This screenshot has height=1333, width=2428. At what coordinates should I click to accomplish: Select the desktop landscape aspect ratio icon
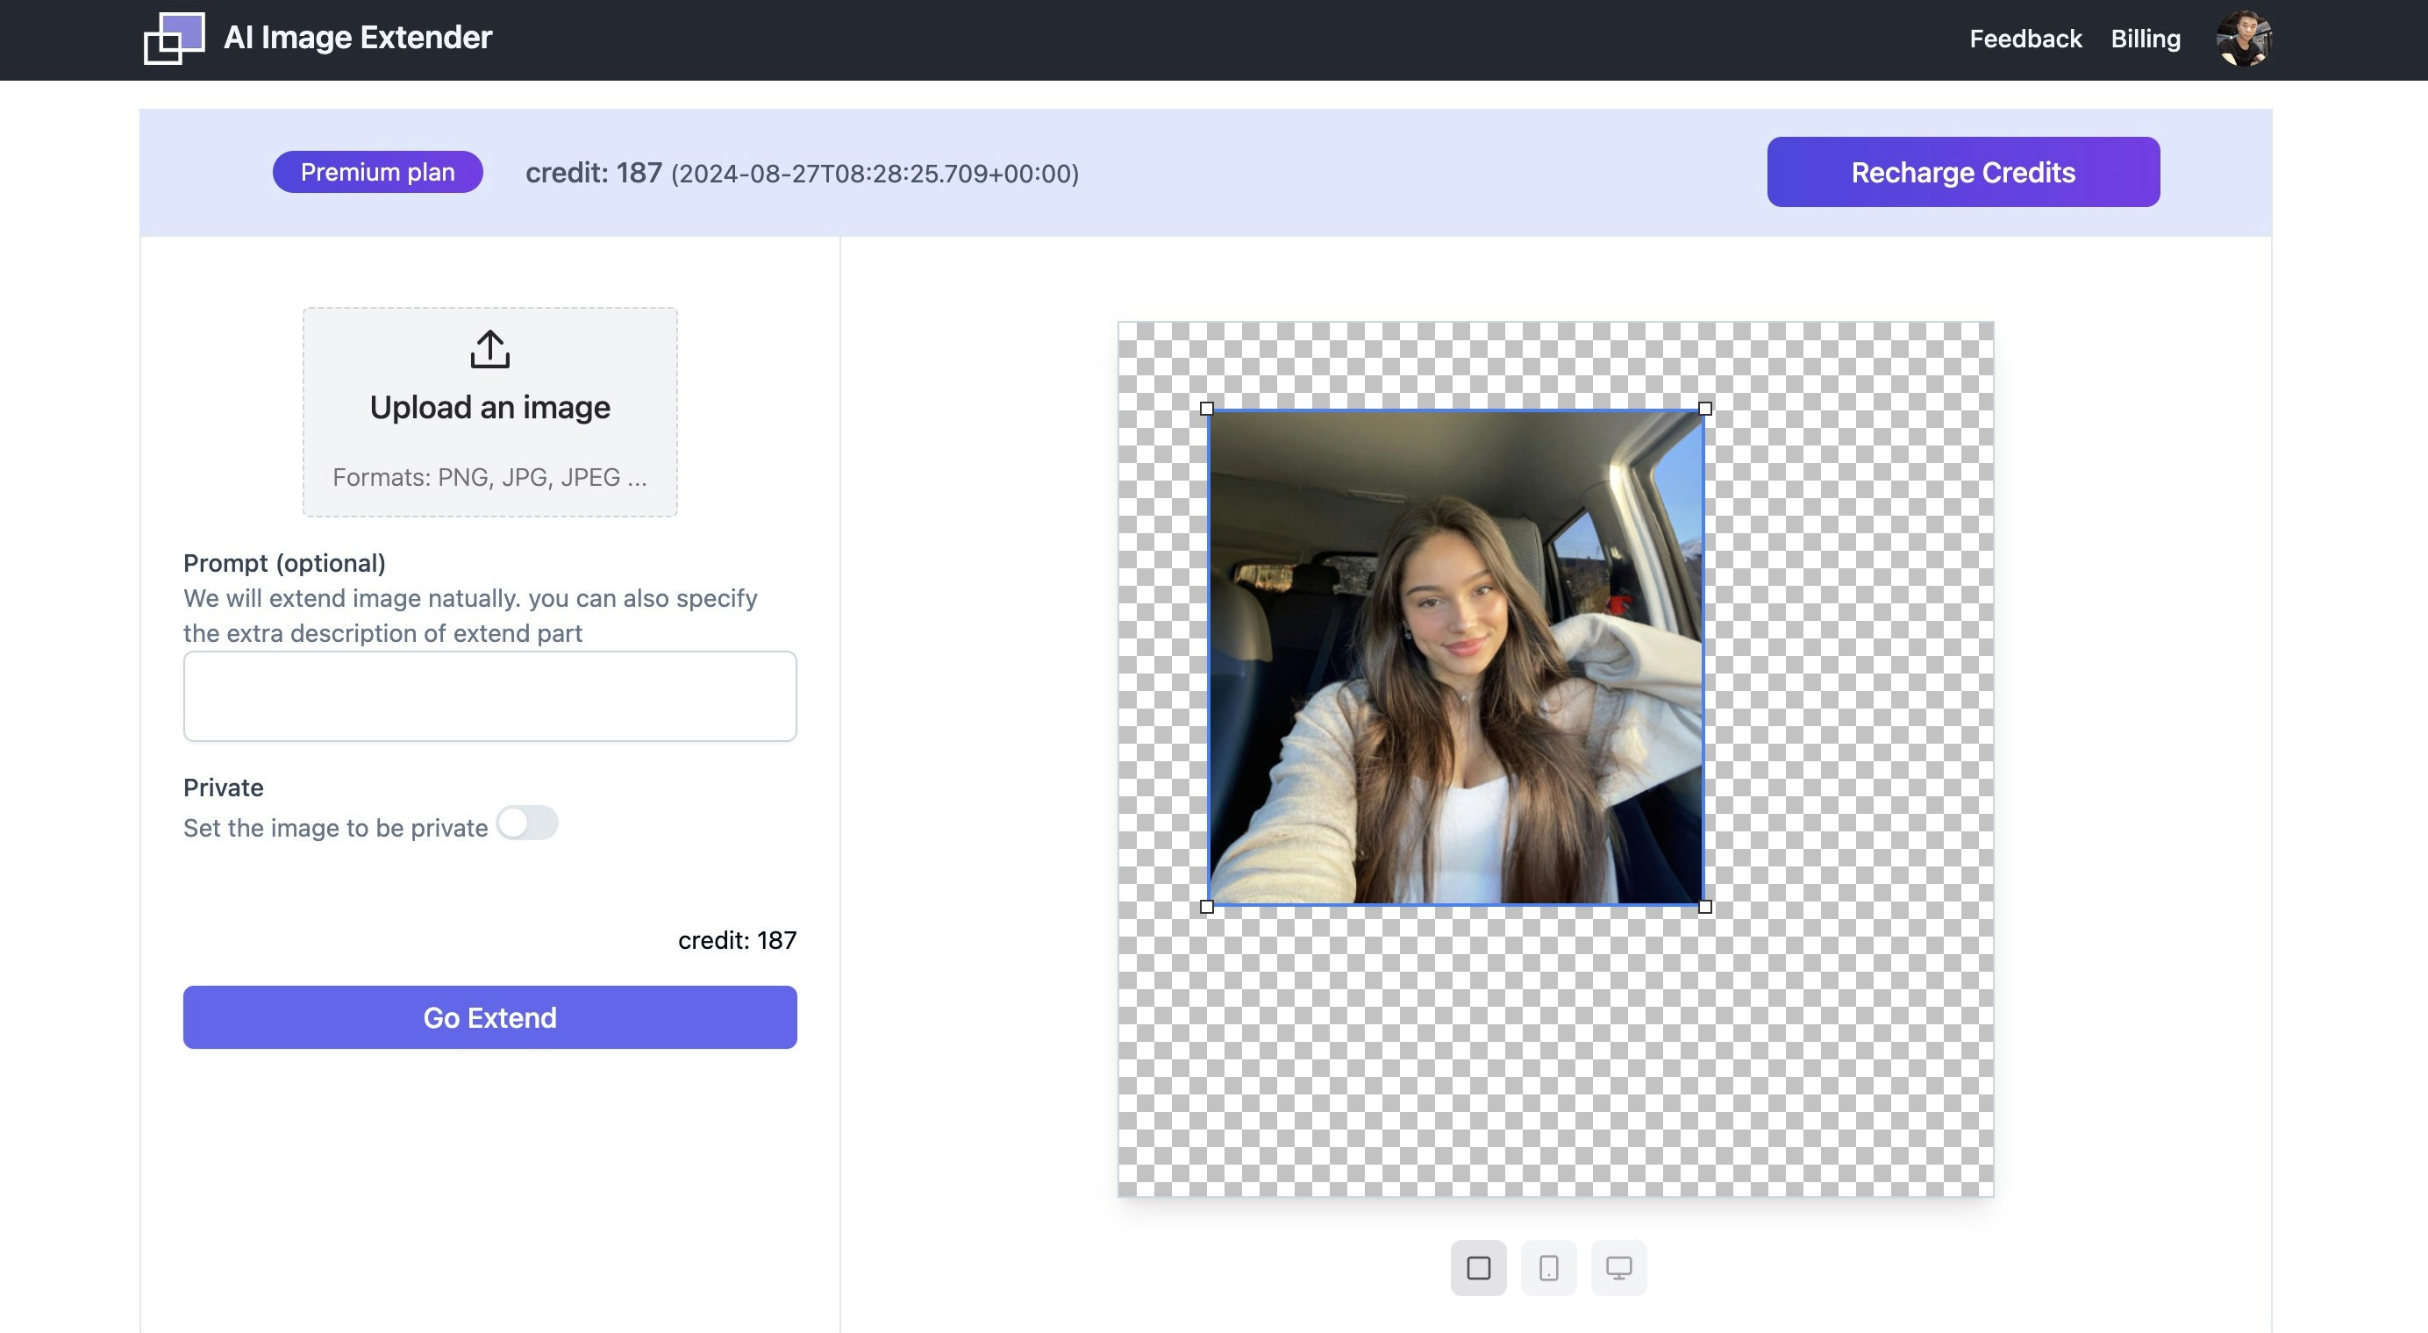1618,1268
